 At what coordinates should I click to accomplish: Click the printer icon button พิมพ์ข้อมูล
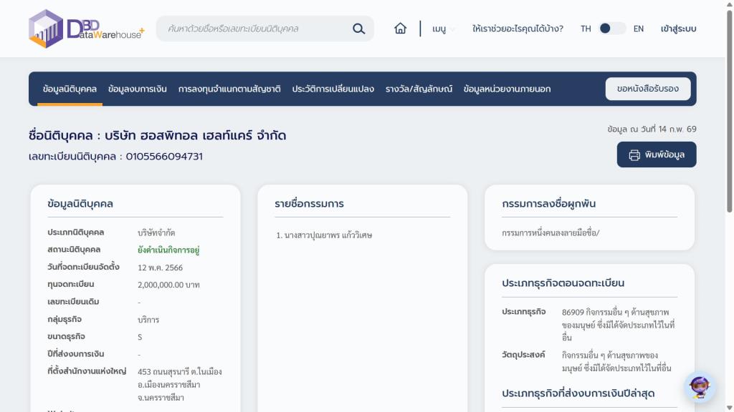point(656,154)
